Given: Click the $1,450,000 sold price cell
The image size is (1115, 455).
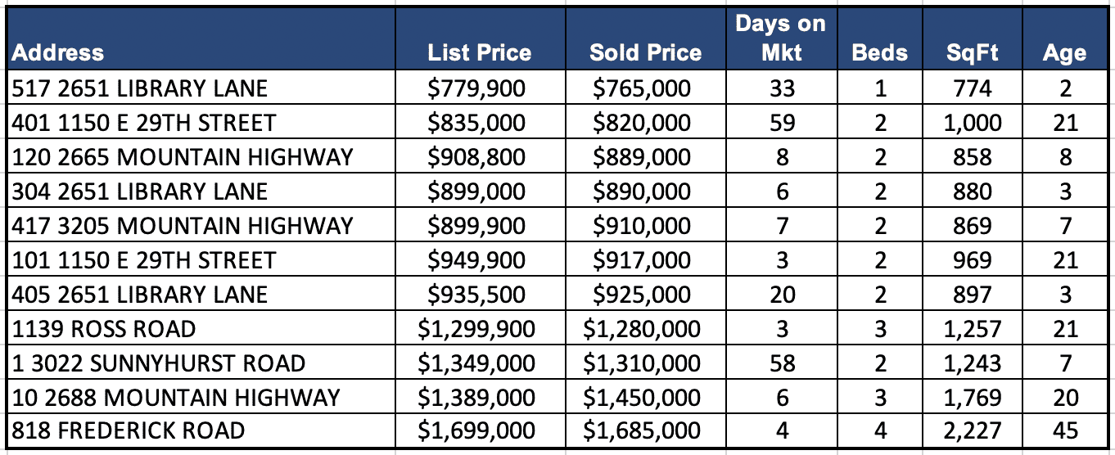Looking at the screenshot, I should [642, 397].
